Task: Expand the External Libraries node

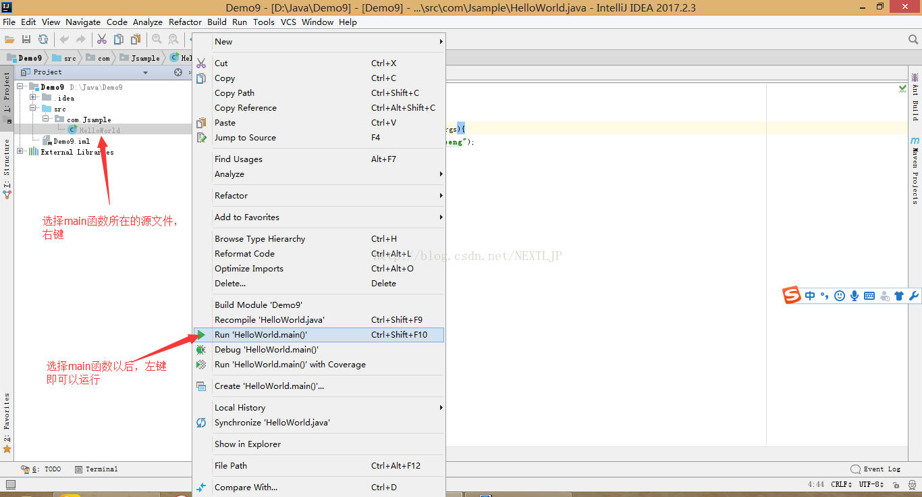Action: (20, 152)
